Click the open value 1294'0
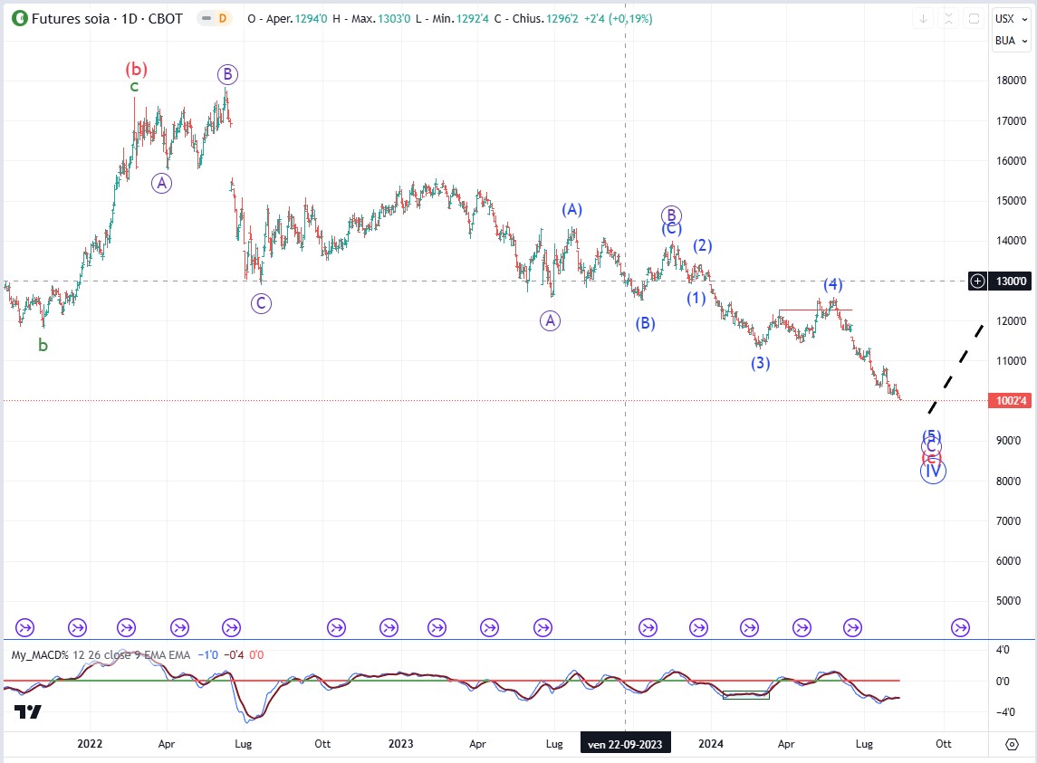 click(311, 18)
